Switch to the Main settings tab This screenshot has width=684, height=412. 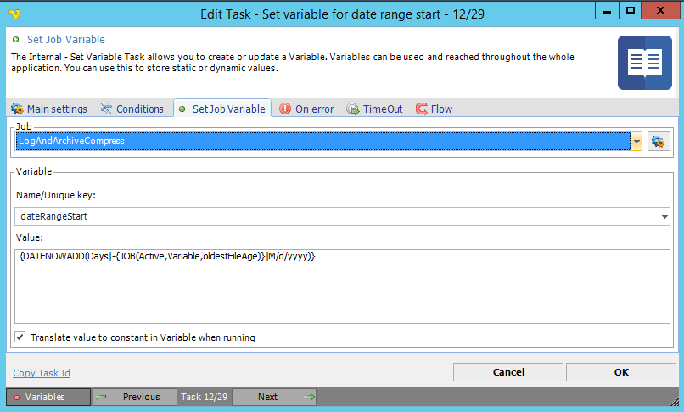point(48,109)
